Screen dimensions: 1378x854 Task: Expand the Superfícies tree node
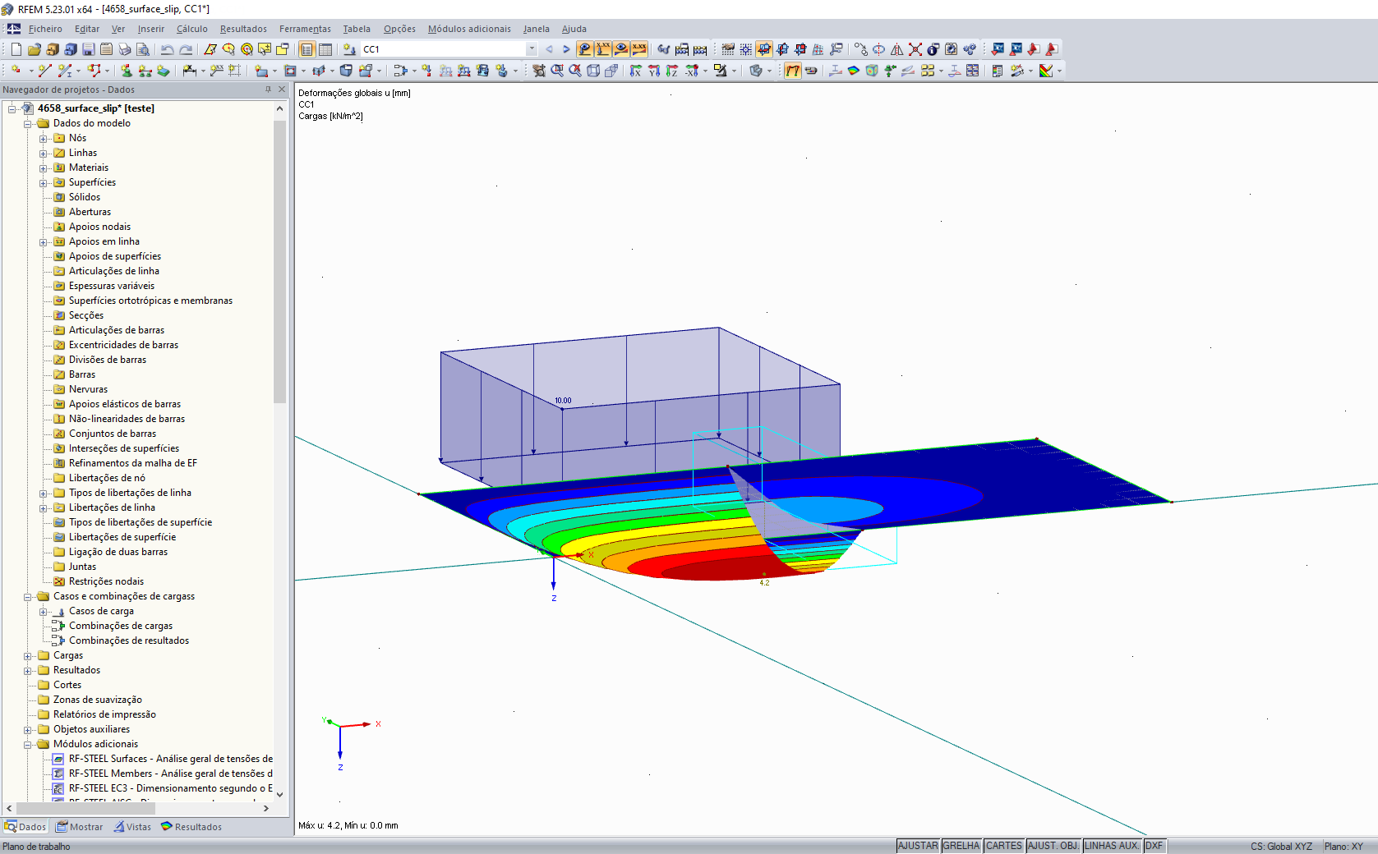(x=44, y=183)
